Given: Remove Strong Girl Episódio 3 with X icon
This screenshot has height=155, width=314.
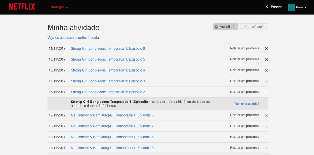Looking at the screenshot, I should click(x=266, y=81).
